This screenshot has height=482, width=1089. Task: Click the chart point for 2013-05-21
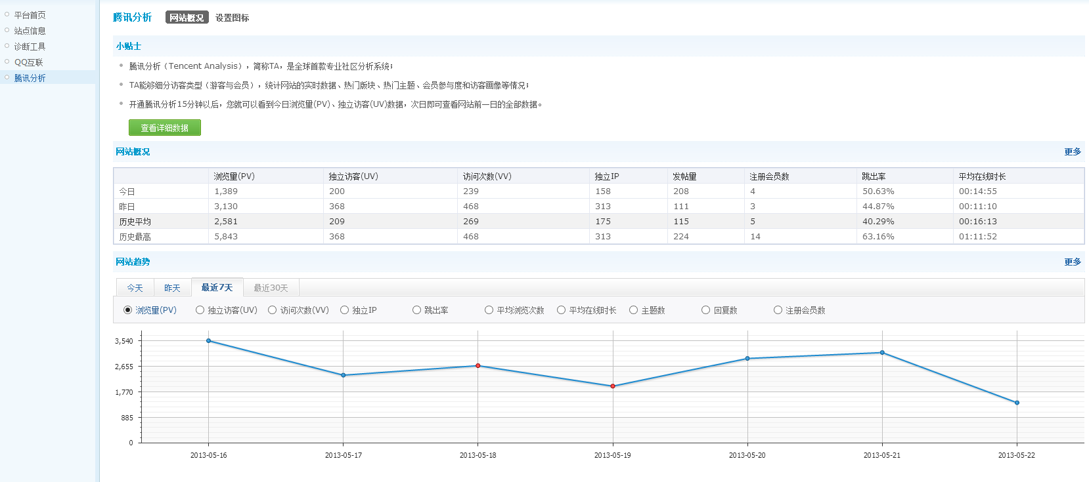click(882, 353)
